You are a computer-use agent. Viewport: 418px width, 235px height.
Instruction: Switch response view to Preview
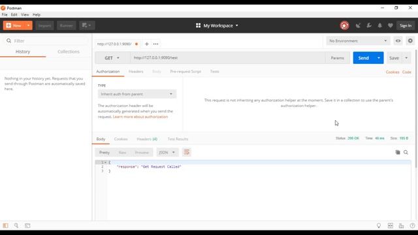click(142, 152)
